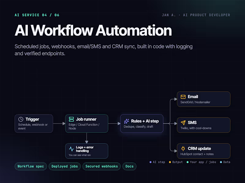Image resolution: width=245 pixels, height=183 pixels.
Task: Click the 'Output' legend label
Action: coord(177,162)
